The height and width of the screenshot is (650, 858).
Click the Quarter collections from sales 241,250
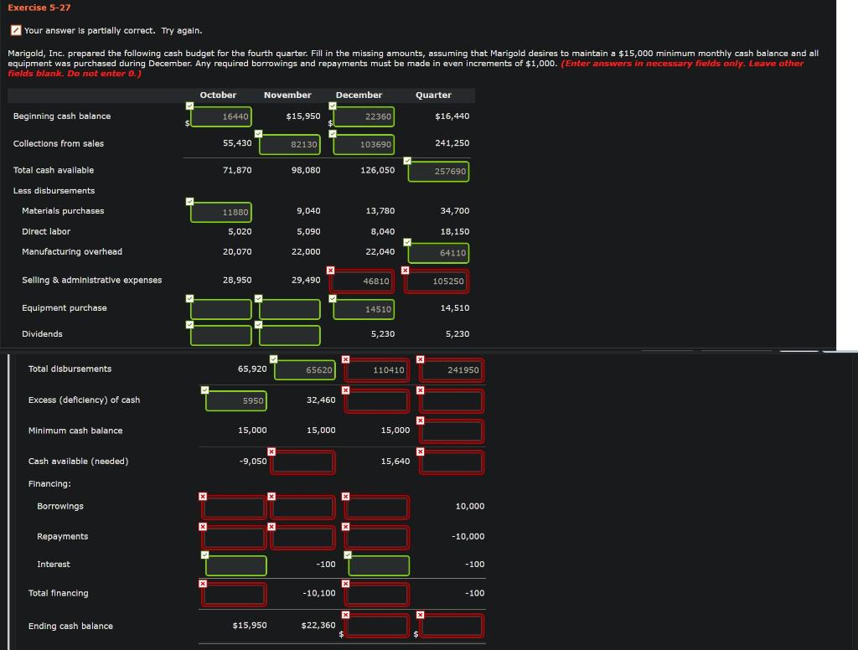tap(452, 142)
